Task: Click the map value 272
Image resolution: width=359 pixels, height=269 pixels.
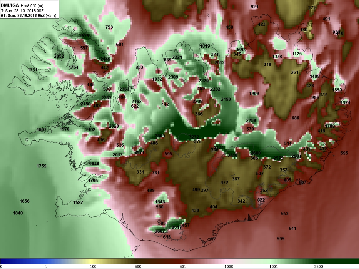Action: coord(312,8)
